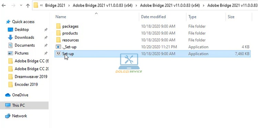Select the products folder name

[x=70, y=33]
